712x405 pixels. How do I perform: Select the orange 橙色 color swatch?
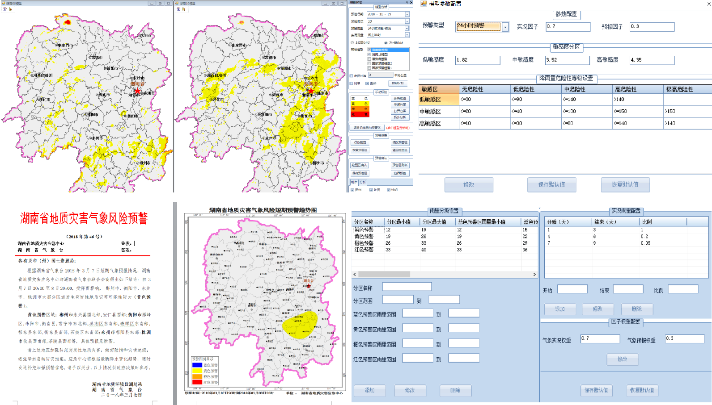(360, 109)
